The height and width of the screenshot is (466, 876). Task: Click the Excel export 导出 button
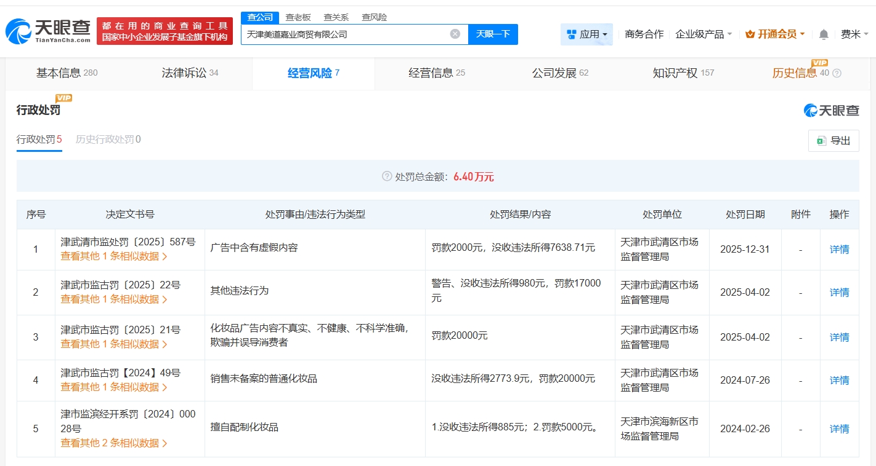click(833, 141)
